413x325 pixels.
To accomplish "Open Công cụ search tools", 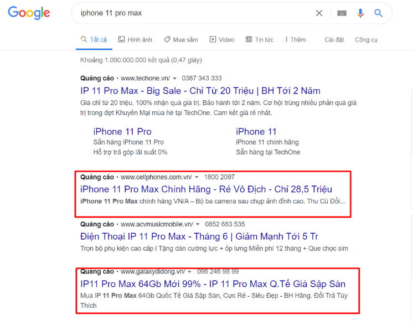I will point(366,40).
